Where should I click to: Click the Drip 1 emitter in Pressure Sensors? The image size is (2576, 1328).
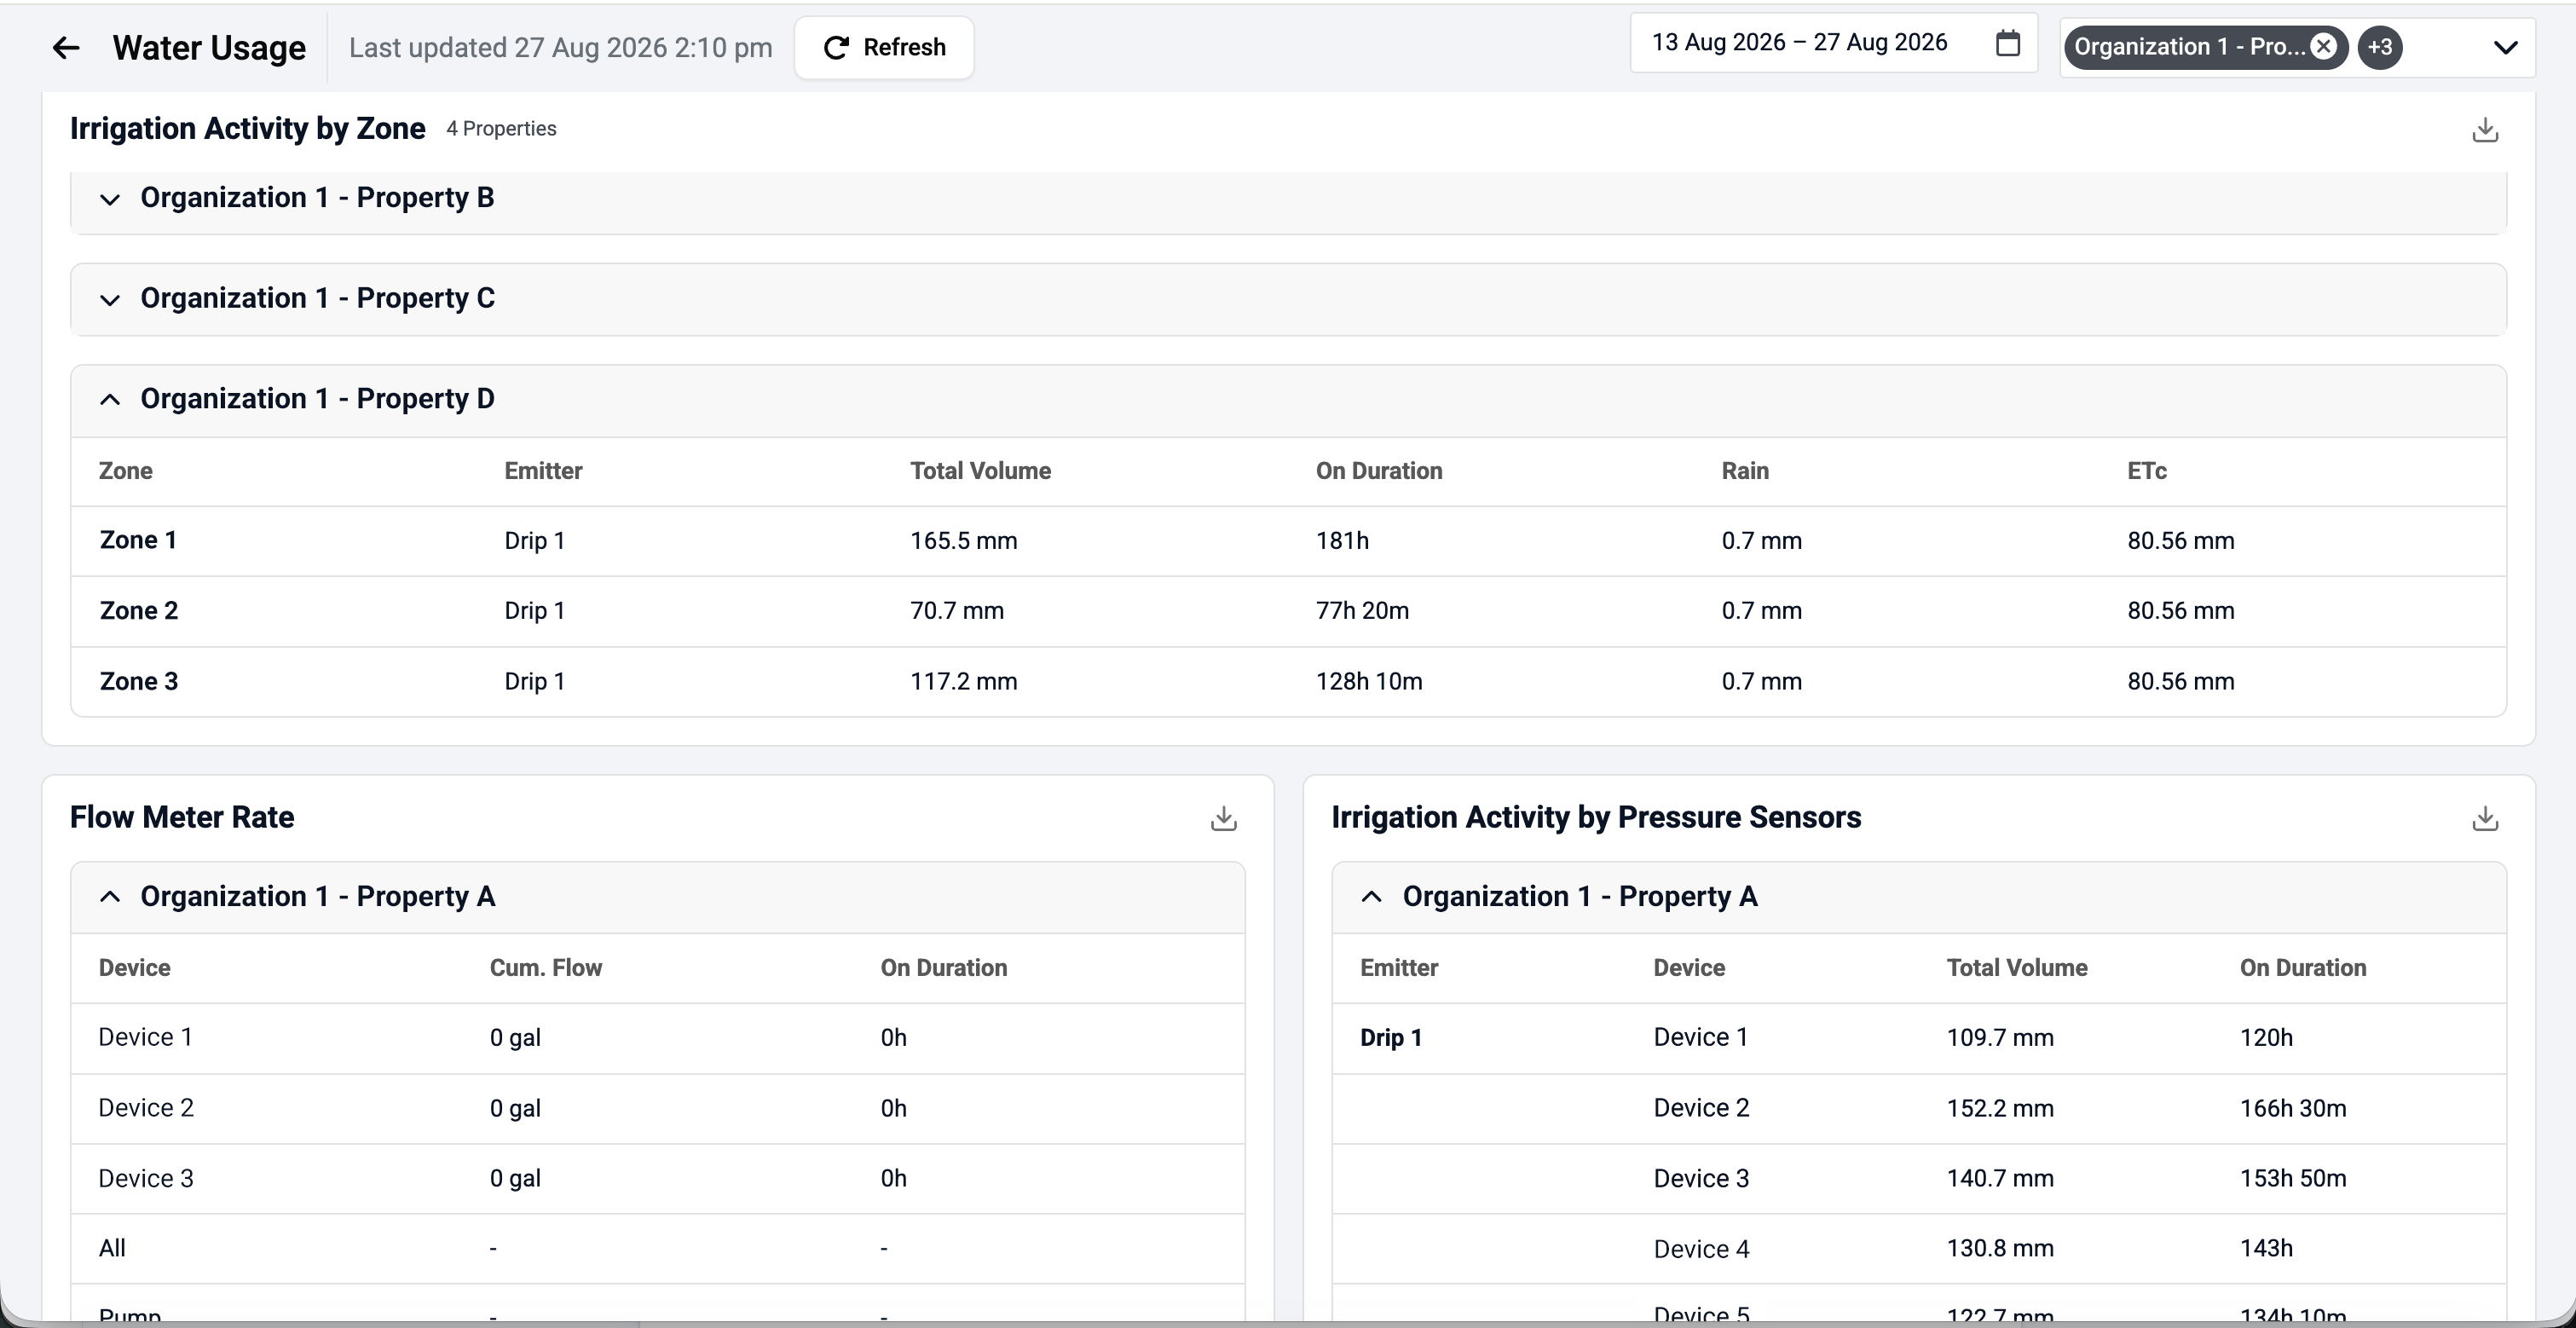1391,1038
